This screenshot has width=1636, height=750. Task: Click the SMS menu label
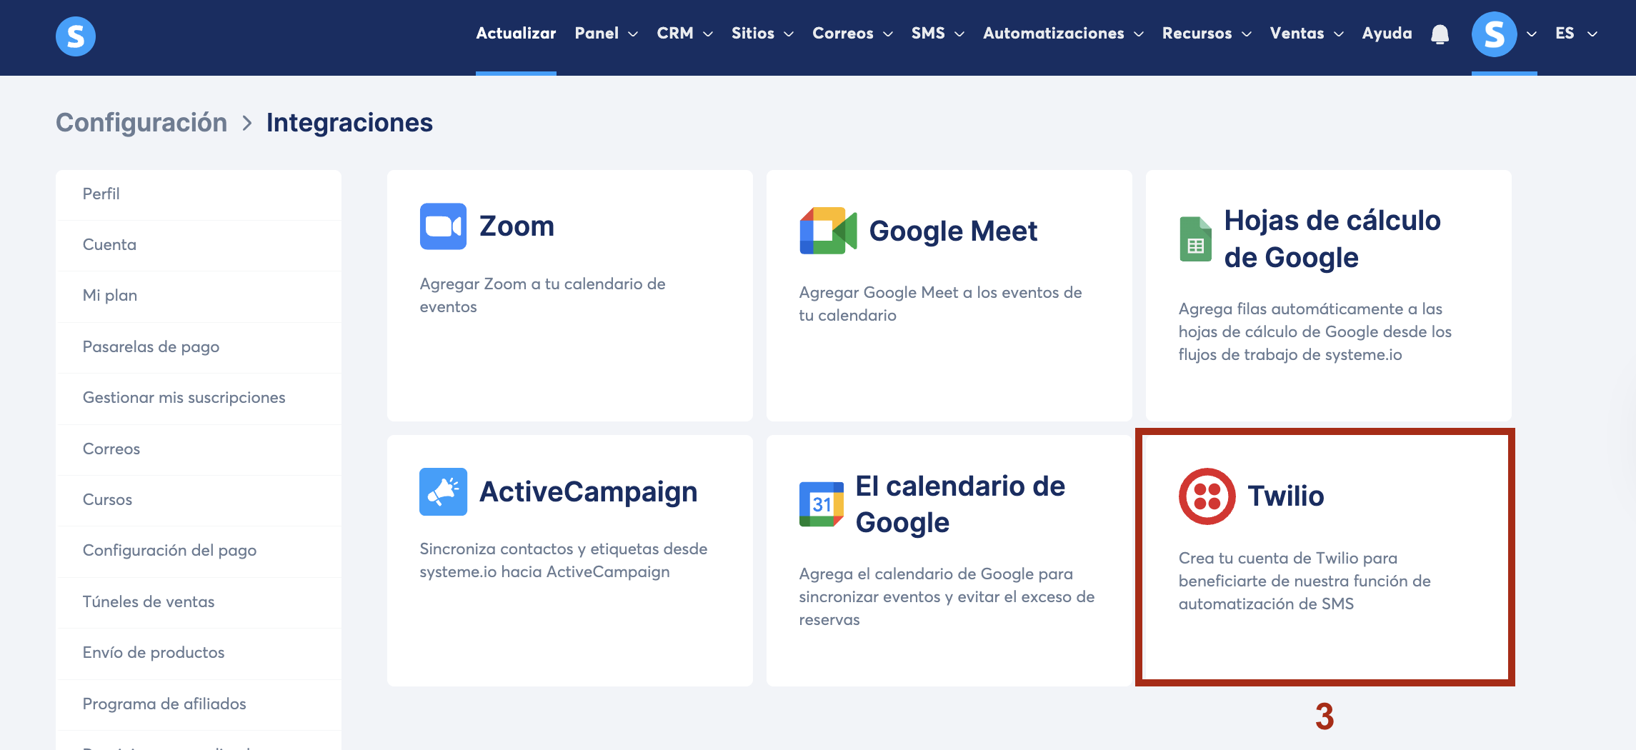click(928, 34)
